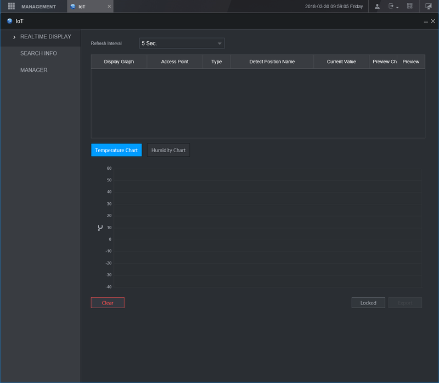Click the user account icon
439x383 pixels.
pyautogui.click(x=378, y=6)
